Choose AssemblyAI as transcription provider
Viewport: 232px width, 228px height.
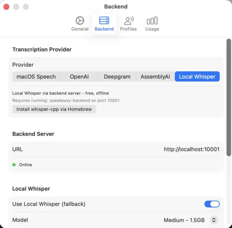tap(155, 76)
